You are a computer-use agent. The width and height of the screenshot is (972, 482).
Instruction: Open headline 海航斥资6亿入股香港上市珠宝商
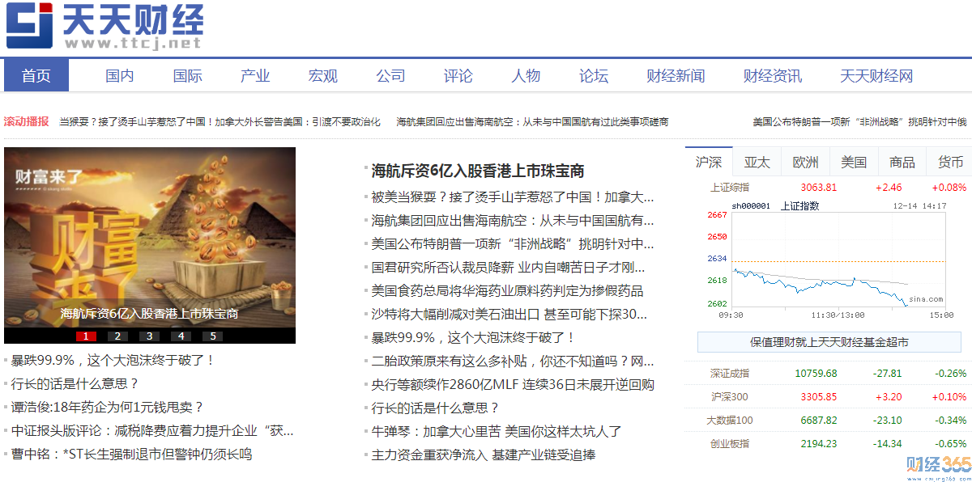(x=478, y=171)
